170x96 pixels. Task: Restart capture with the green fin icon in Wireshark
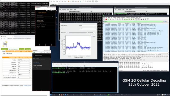point(108,19)
